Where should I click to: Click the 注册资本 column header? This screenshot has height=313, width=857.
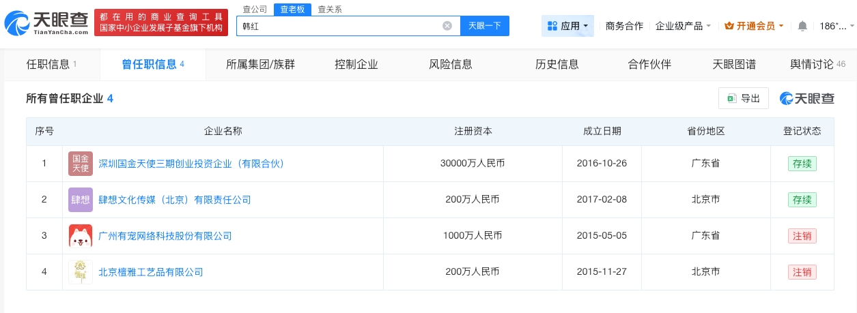click(x=473, y=131)
